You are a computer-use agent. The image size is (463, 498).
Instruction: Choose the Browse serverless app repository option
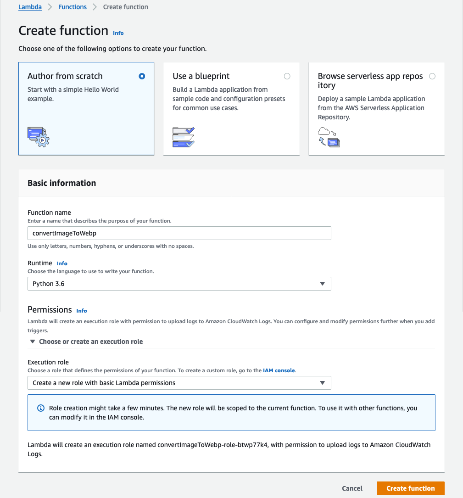point(432,76)
